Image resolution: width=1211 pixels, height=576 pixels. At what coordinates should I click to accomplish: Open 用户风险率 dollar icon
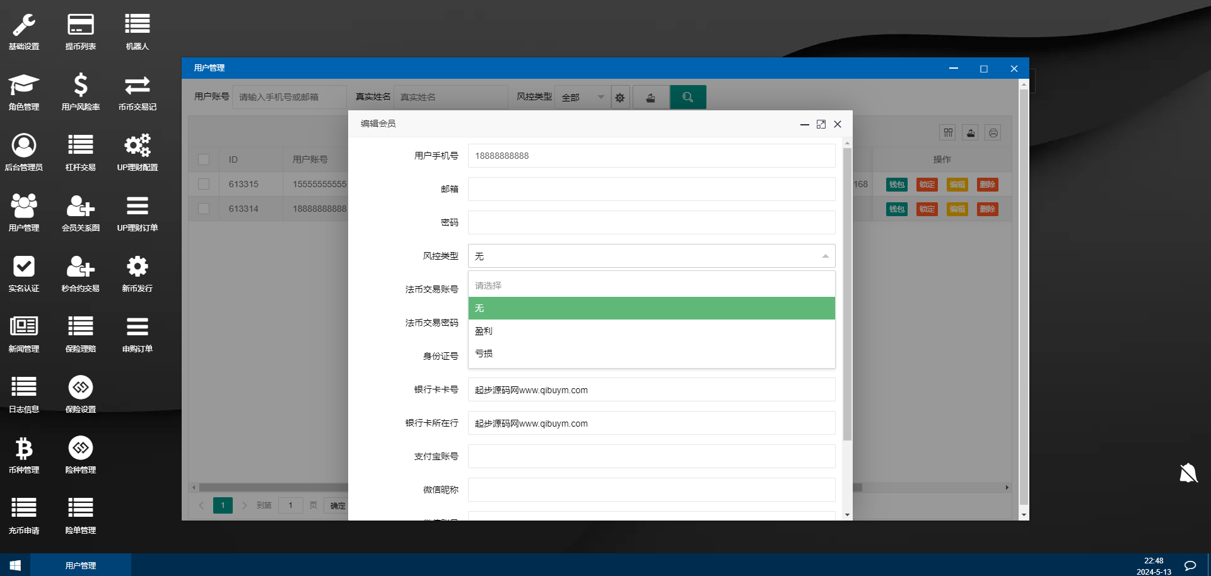point(81,85)
